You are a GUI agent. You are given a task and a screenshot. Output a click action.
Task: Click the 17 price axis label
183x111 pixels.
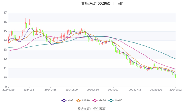5,13
